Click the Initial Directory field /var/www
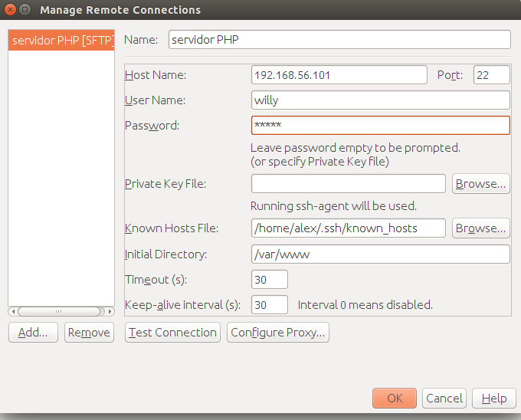Image resolution: width=521 pixels, height=420 pixels. point(381,254)
